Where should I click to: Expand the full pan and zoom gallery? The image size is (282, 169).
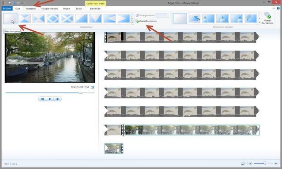260,22
